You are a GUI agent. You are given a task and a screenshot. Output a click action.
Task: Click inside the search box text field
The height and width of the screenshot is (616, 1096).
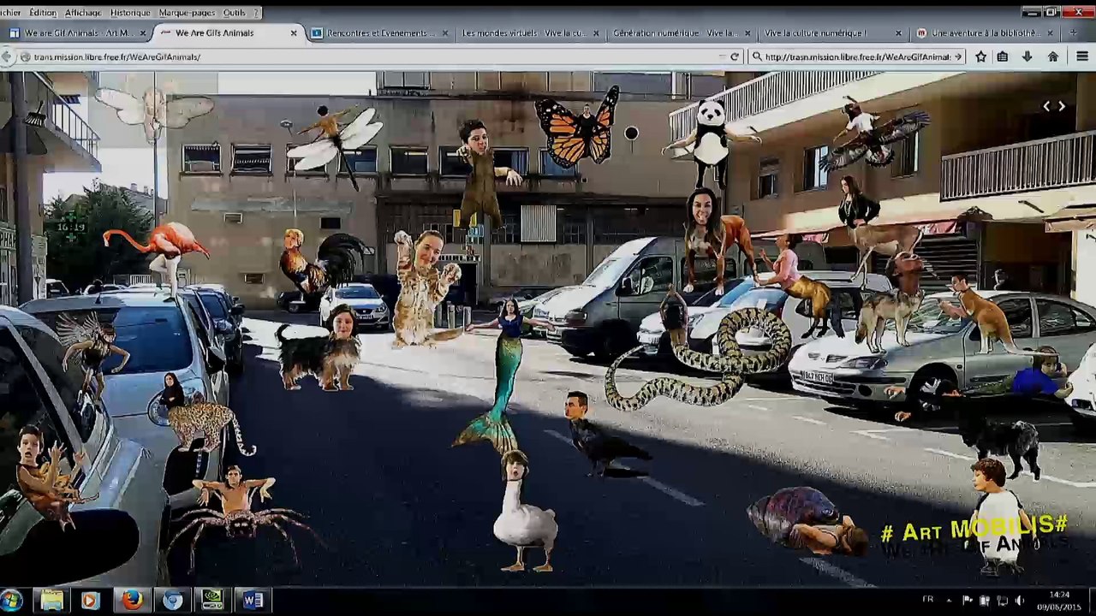point(857,56)
